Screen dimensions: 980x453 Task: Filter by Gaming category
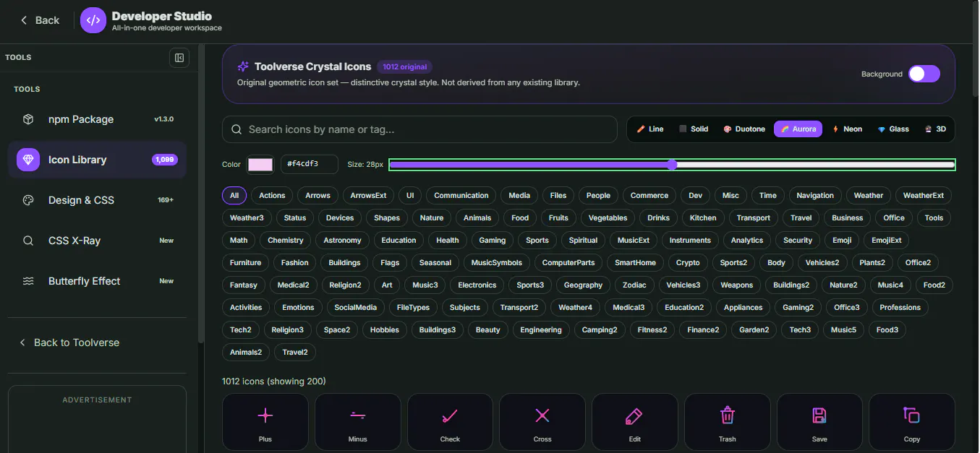pos(492,240)
